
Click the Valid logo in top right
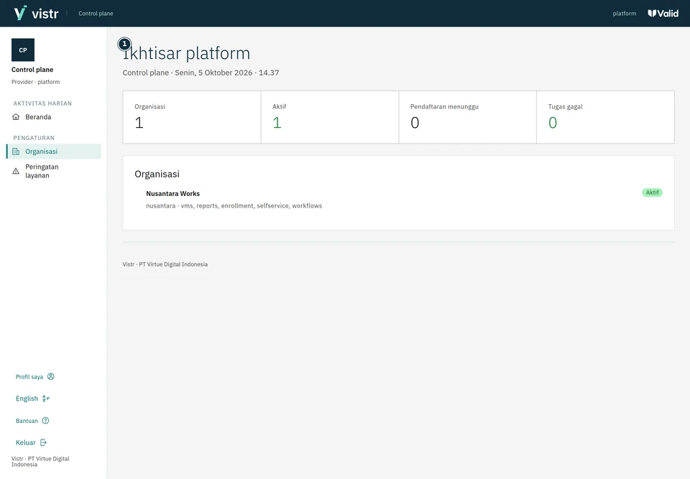(x=663, y=13)
